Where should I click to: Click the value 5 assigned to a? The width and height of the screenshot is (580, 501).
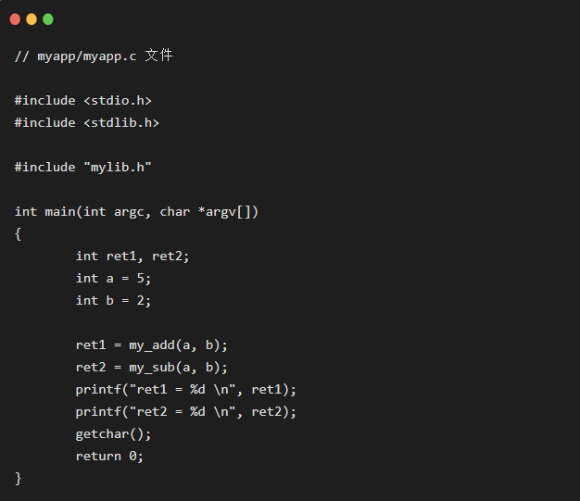click(x=141, y=279)
